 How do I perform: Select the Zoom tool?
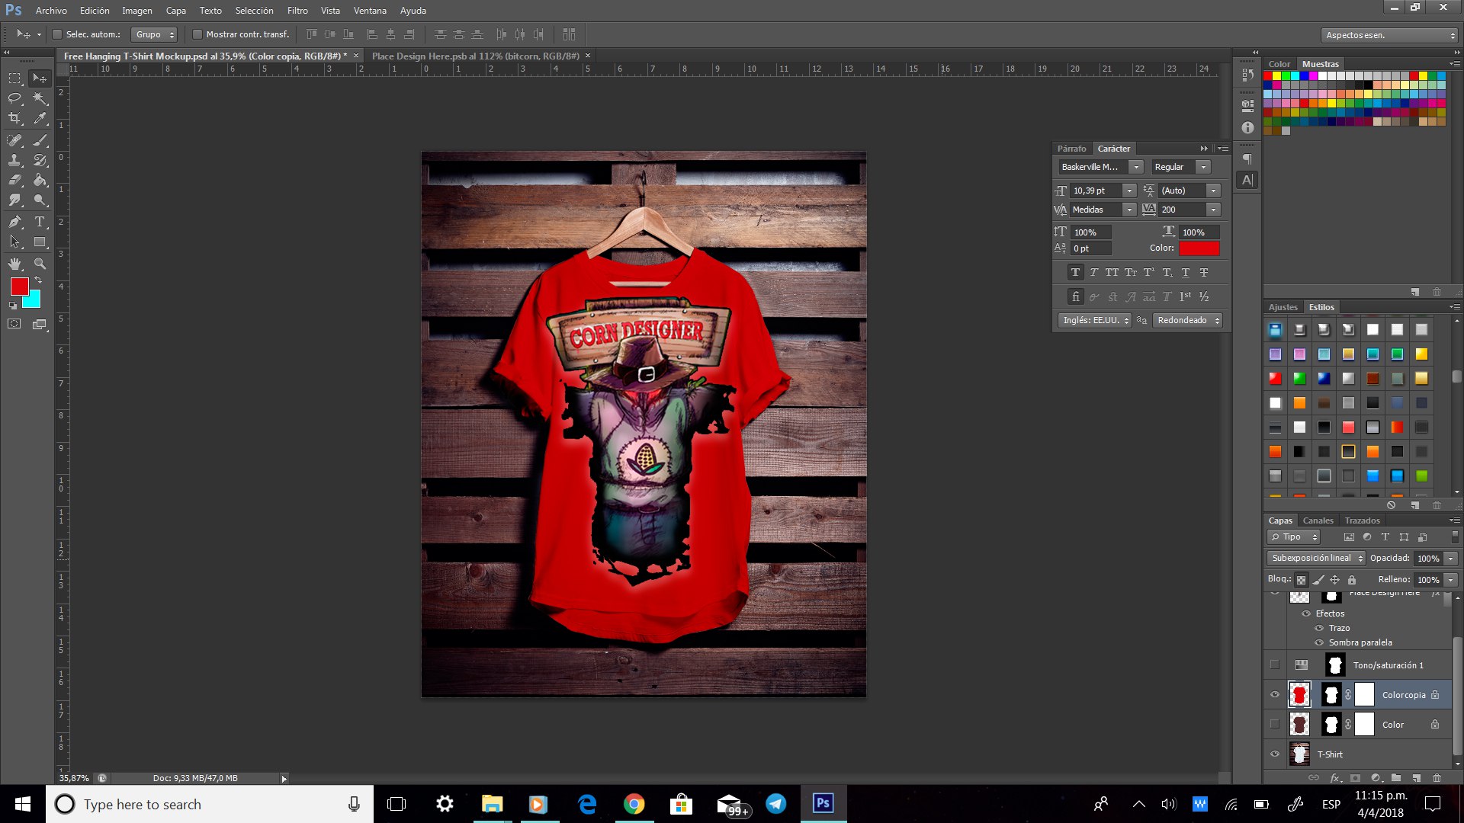(40, 264)
